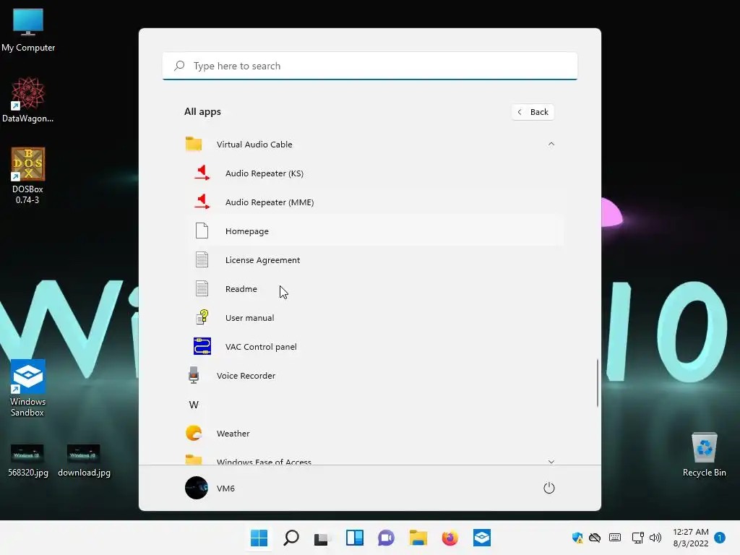Click the touch keyboard tray icon
The image size is (740, 555).
(x=615, y=538)
